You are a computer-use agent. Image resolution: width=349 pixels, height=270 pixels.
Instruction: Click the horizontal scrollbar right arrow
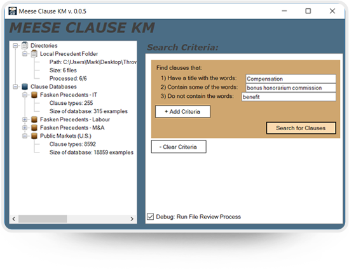tap(132, 219)
